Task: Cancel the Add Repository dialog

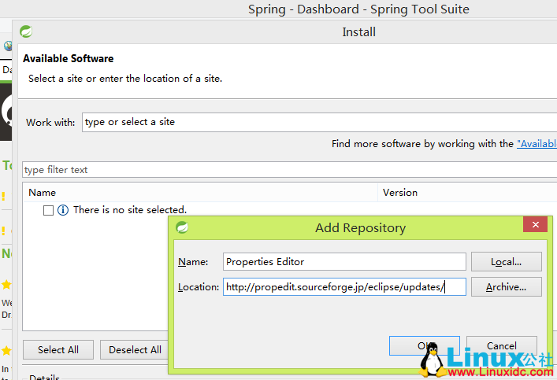Action: 502,345
